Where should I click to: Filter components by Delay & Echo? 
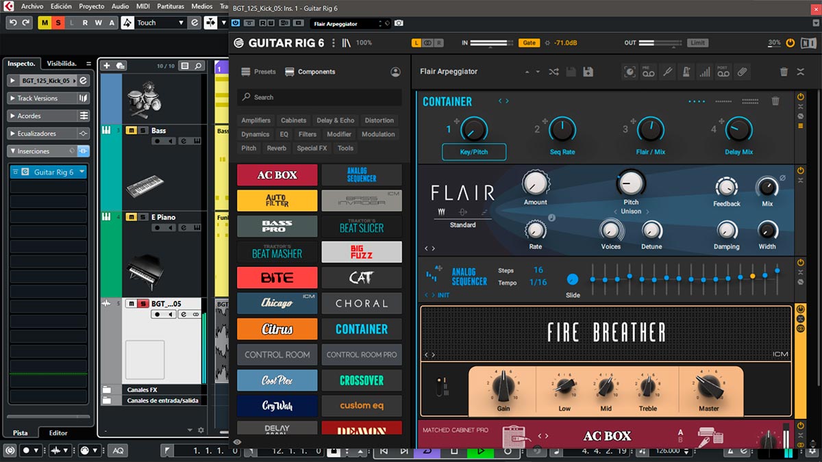[336, 120]
